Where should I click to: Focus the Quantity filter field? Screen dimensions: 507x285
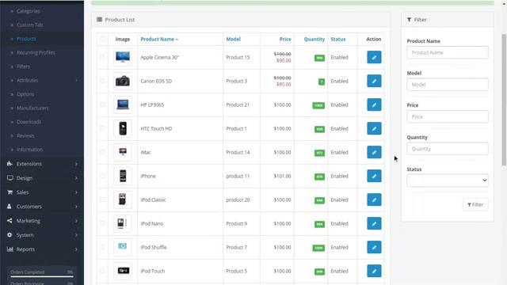448,149
